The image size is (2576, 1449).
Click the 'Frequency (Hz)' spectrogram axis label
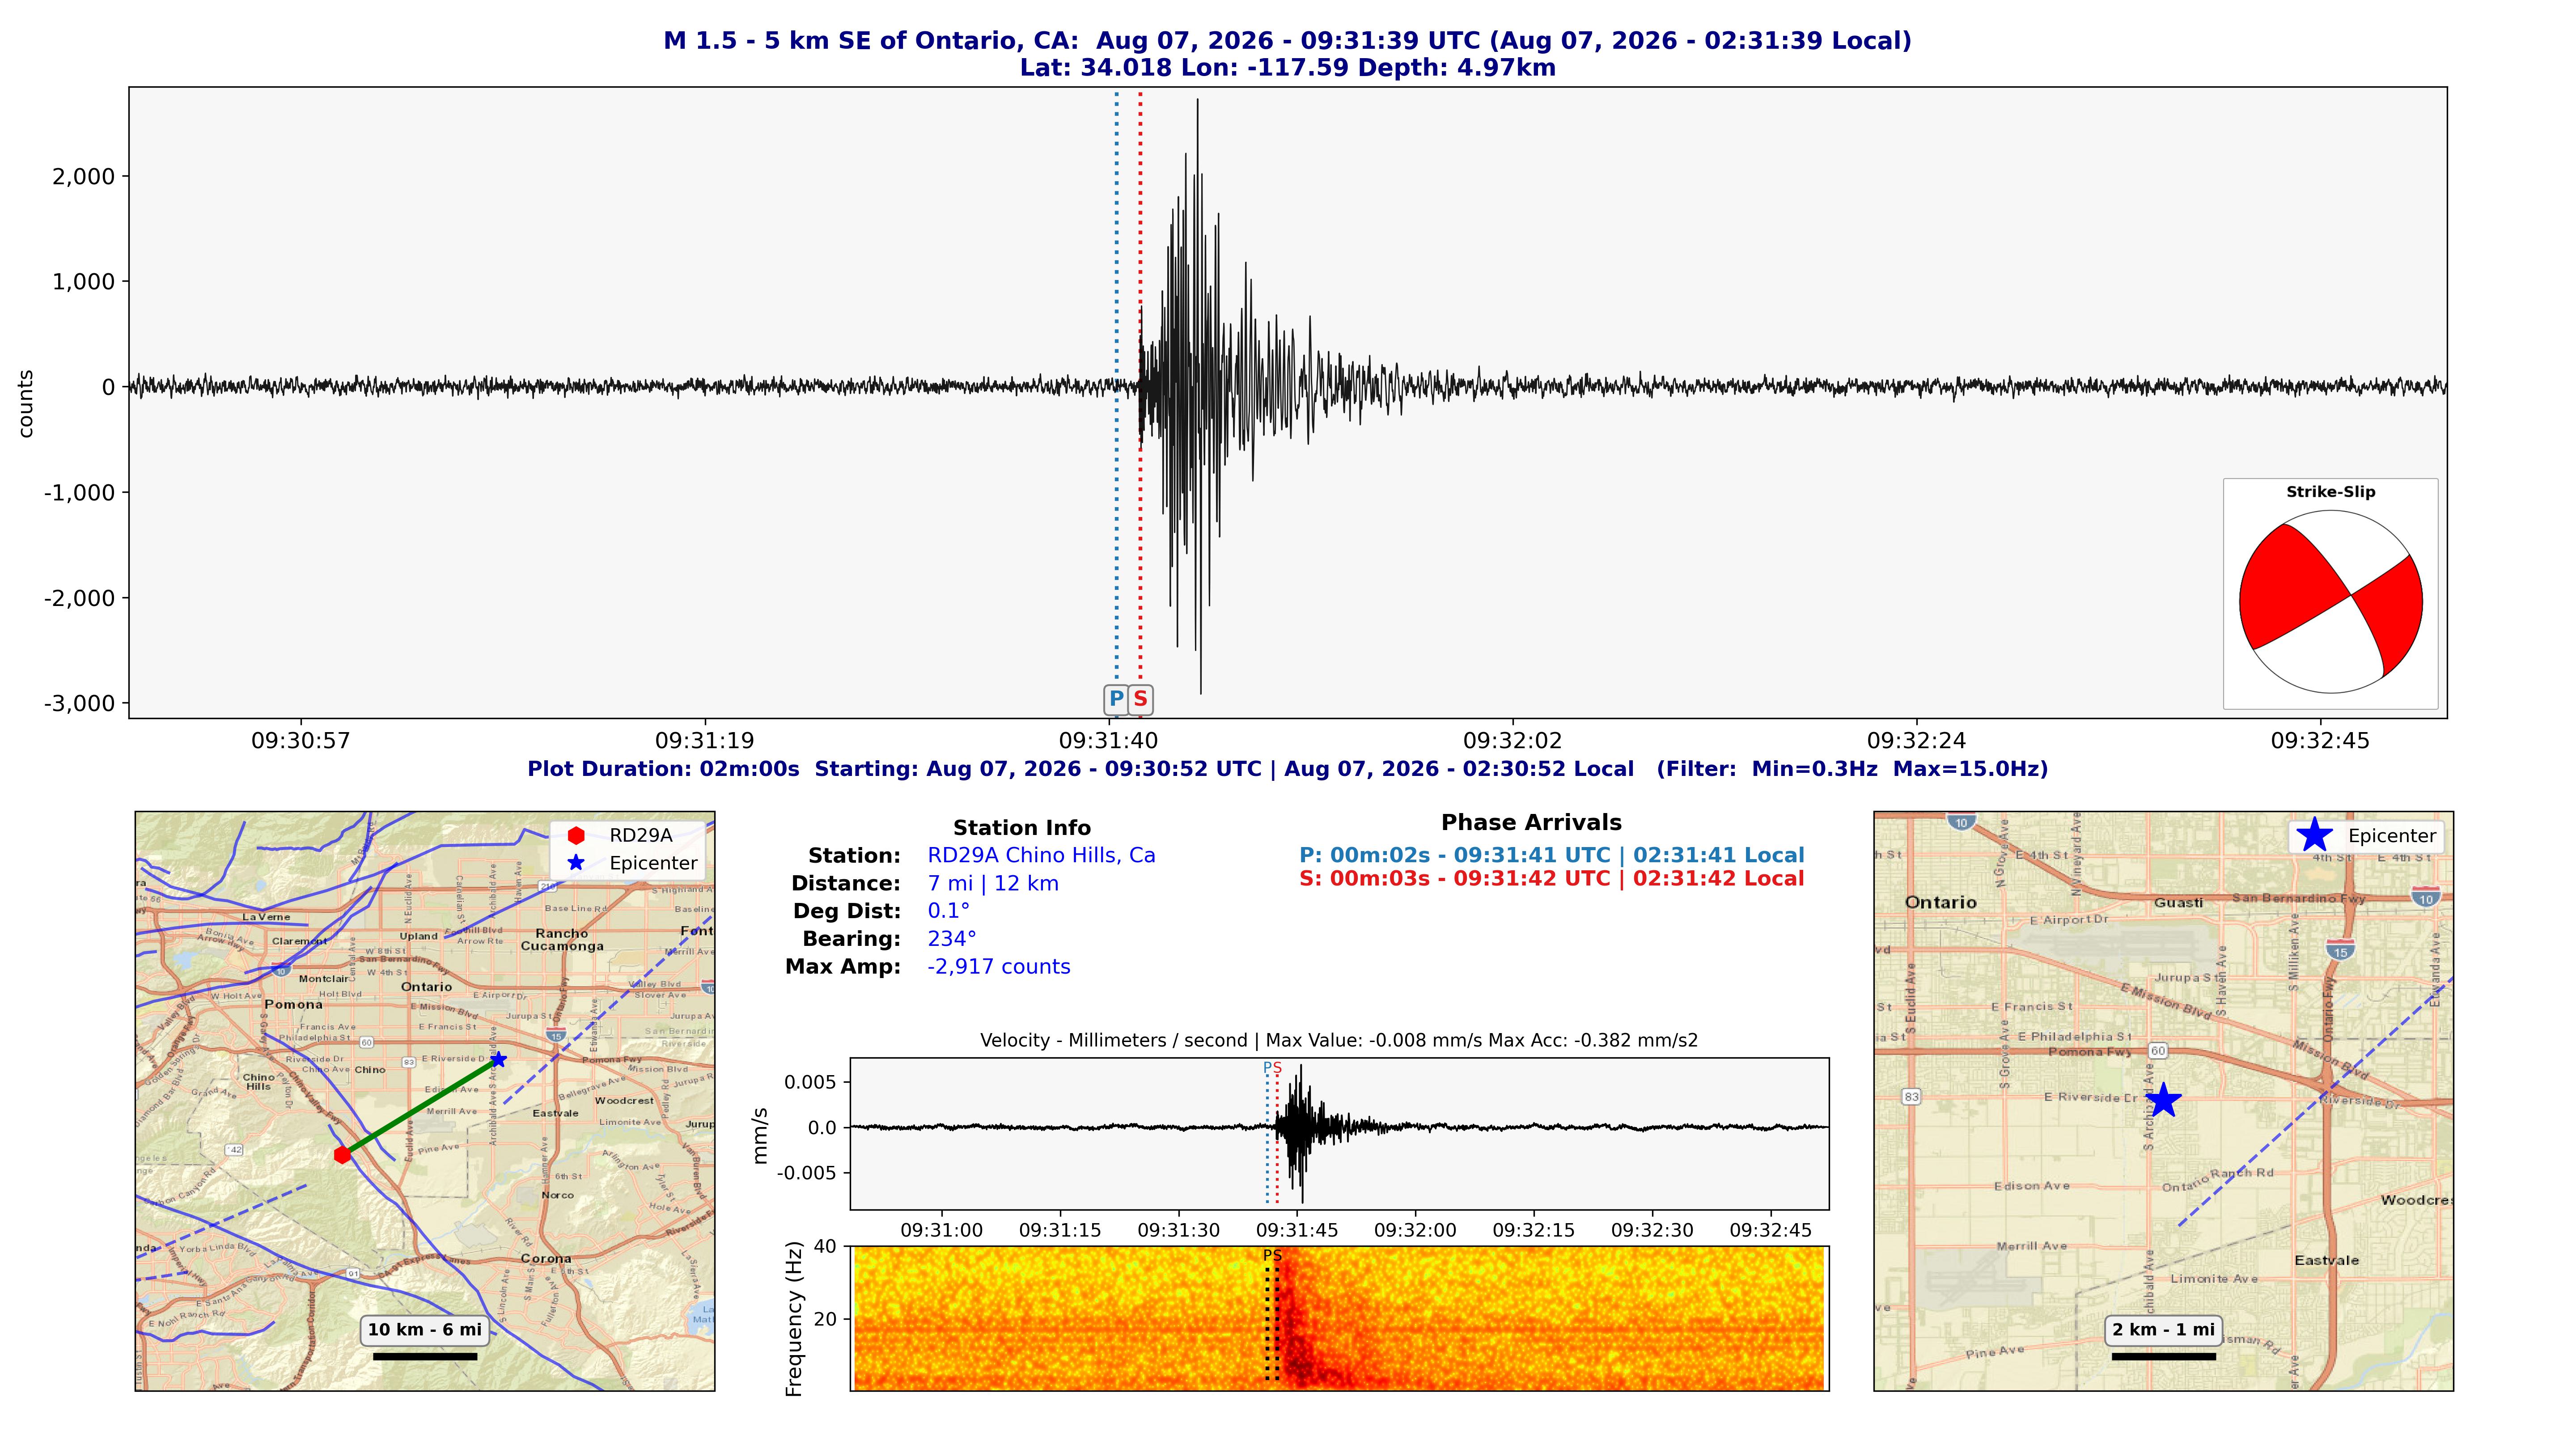click(x=795, y=1319)
